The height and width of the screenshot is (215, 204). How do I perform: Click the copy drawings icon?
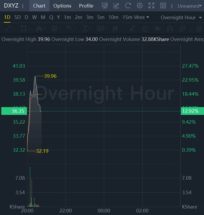[182, 29]
